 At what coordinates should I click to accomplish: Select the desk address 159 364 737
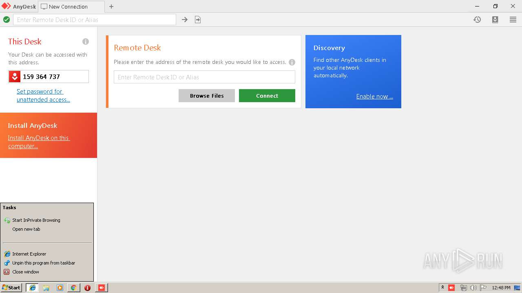tap(42, 77)
